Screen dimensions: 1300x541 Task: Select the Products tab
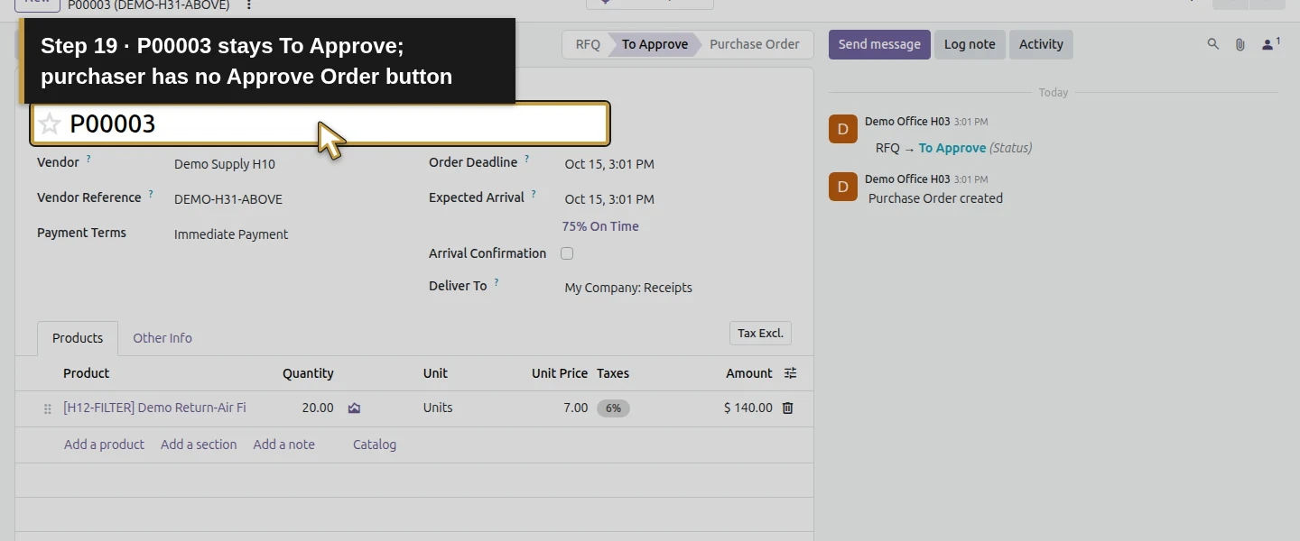click(78, 338)
